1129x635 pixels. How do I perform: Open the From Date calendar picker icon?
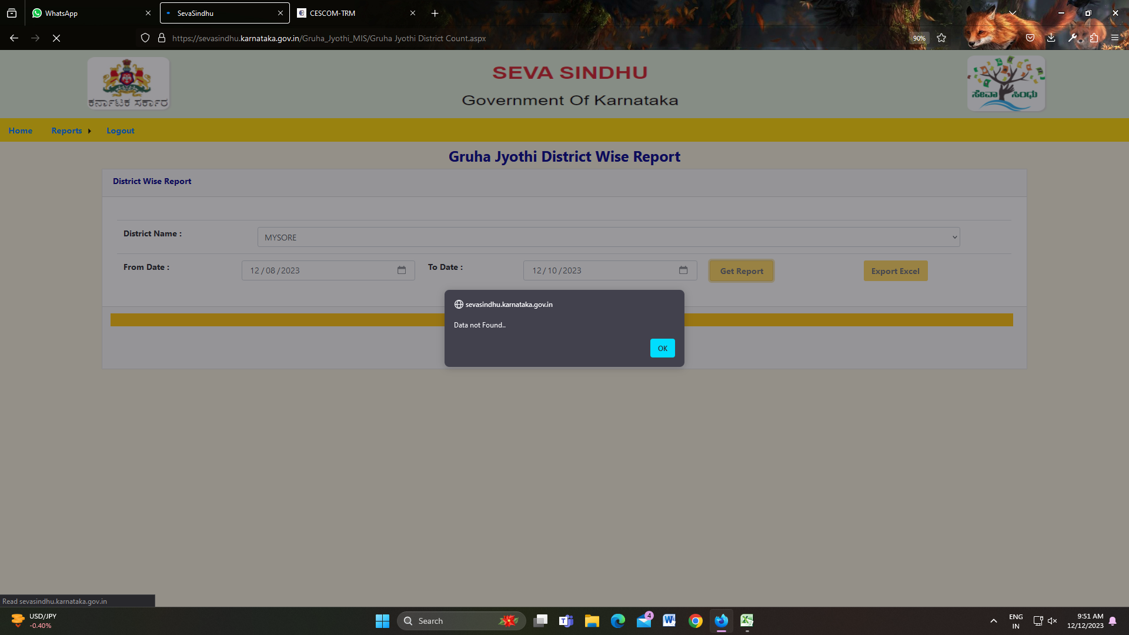click(402, 270)
